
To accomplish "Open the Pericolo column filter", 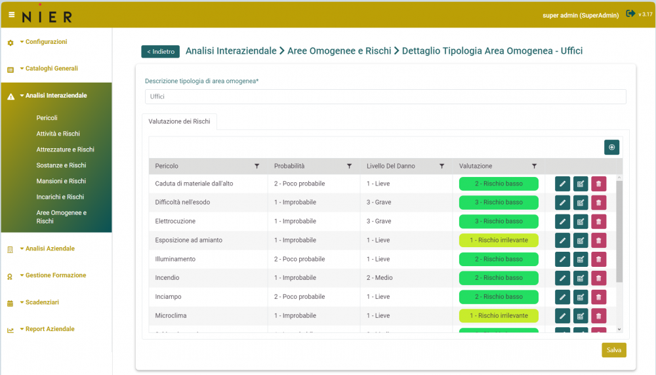I will coord(256,167).
